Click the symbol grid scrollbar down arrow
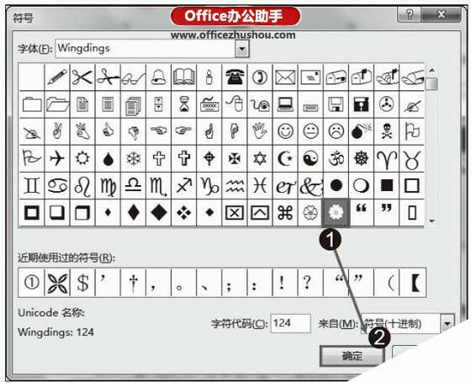Viewport: 471px width, 383px height. (x=432, y=221)
